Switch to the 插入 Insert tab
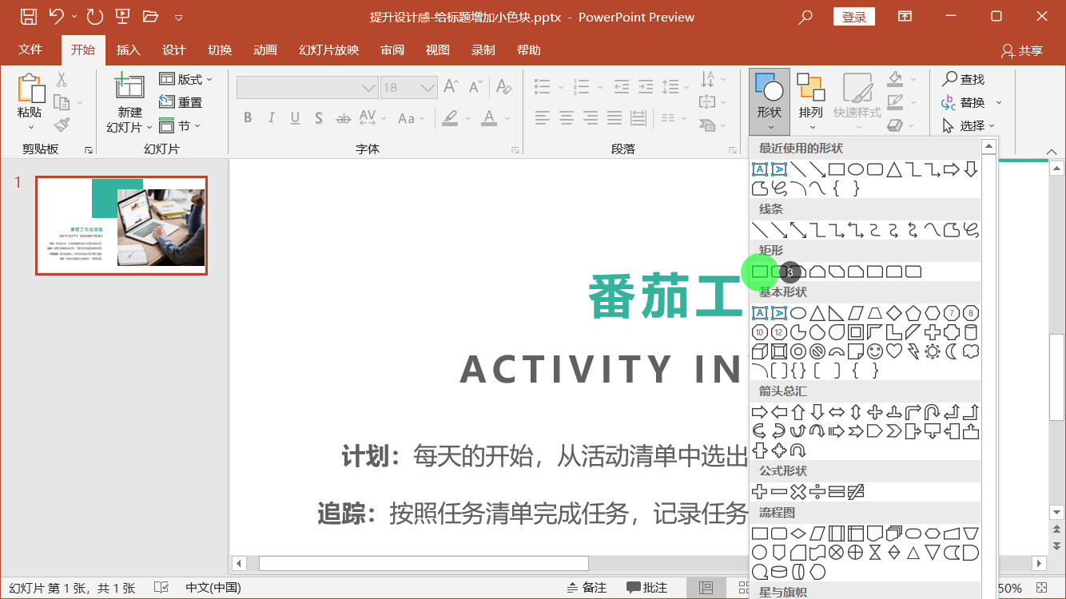 pos(128,50)
